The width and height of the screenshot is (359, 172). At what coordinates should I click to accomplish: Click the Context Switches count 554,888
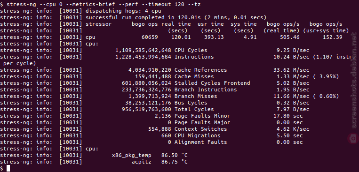(160, 129)
